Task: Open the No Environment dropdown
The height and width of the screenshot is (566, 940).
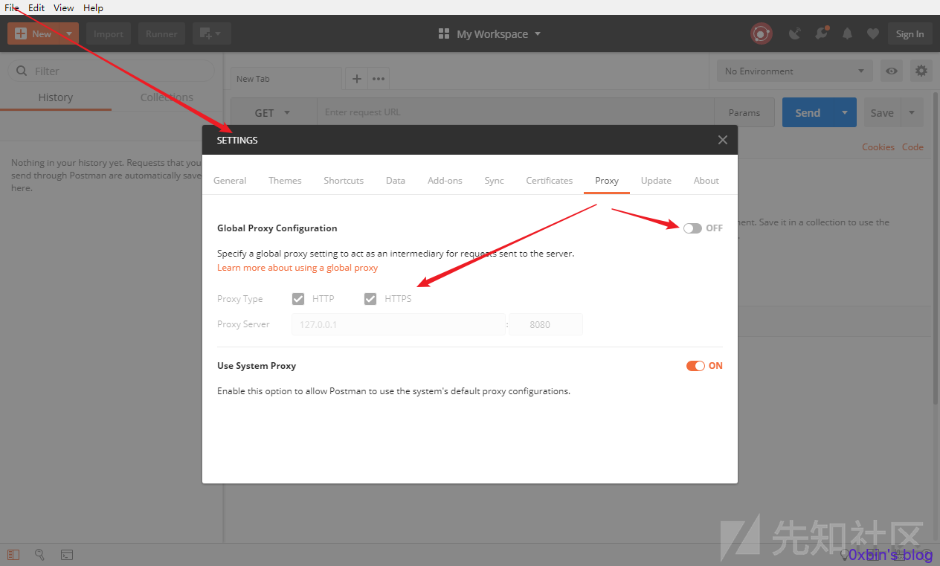Action: pyautogui.click(x=795, y=71)
